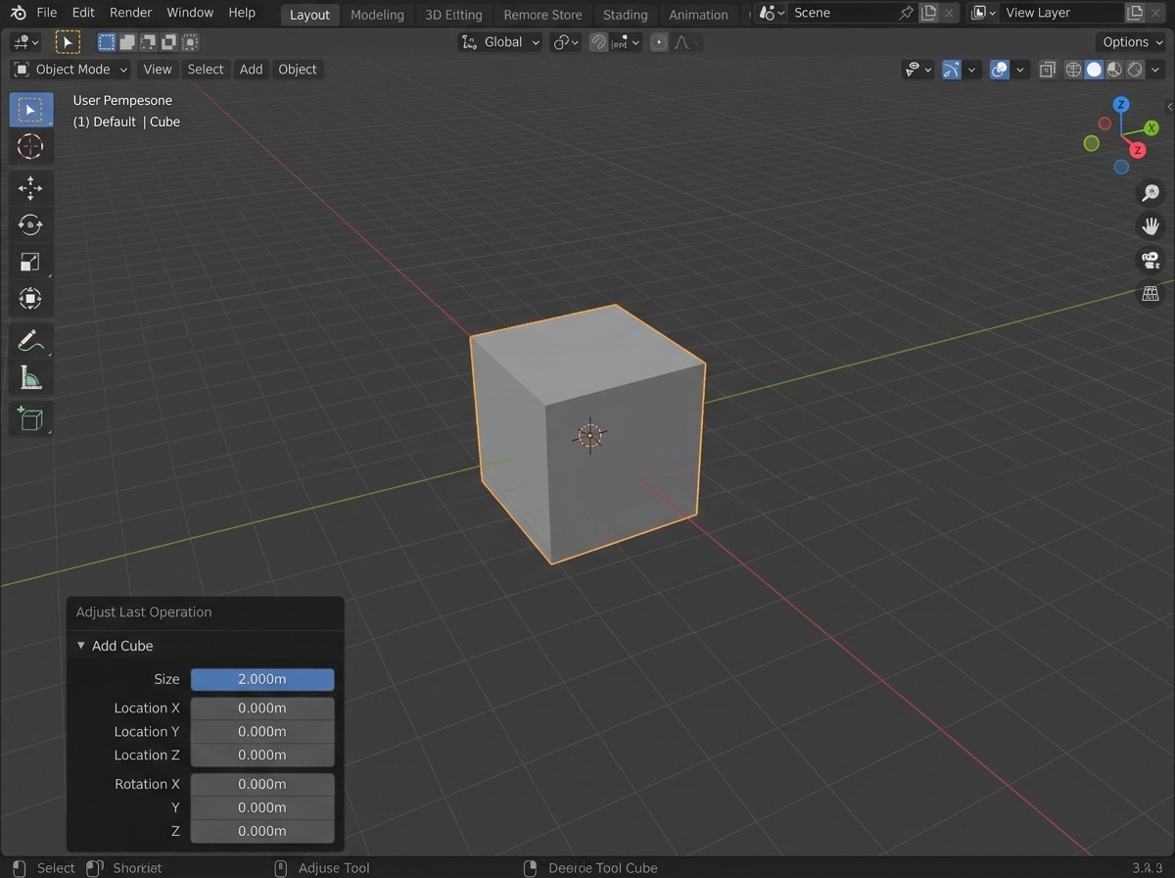
Task: Switch perspective/orthographic grid icon
Action: pos(1151,294)
